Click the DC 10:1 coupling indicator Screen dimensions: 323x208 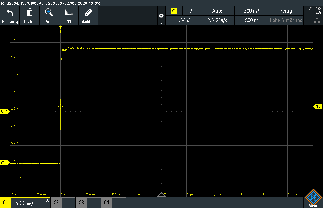tap(47, 203)
